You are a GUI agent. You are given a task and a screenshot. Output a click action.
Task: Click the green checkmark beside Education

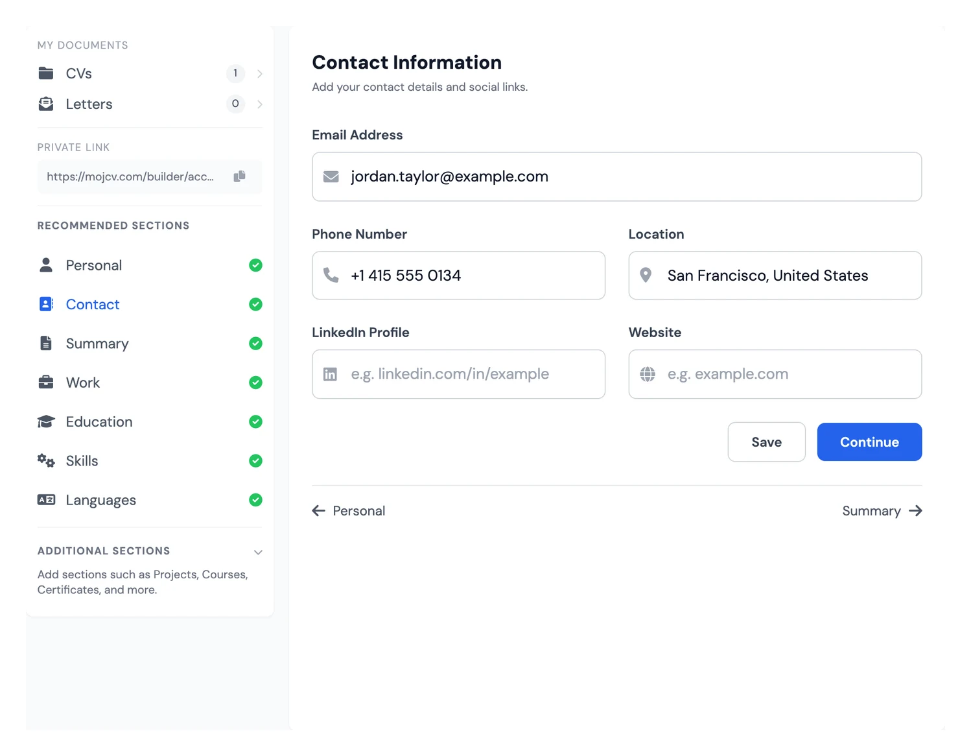coord(256,421)
